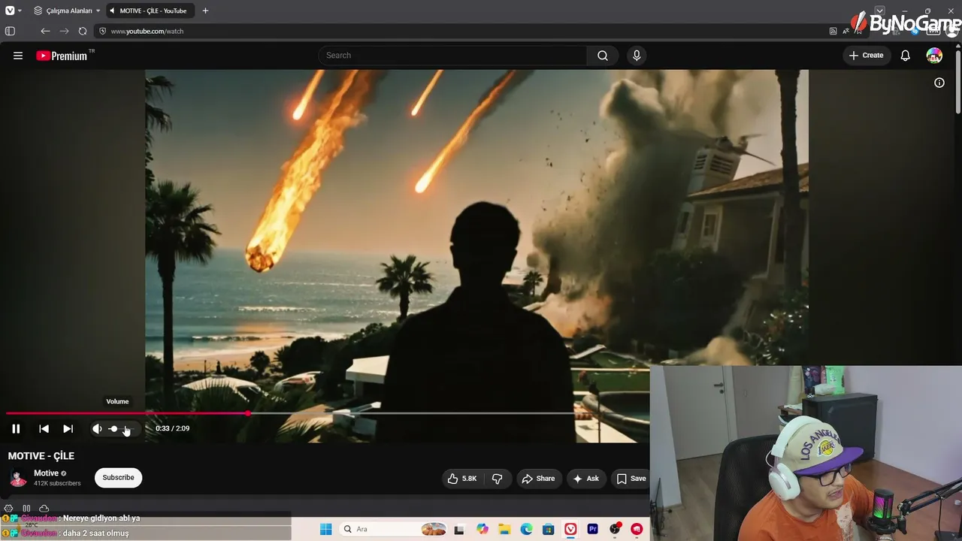
Task: Open Motive channel avatar
Action: [x=18, y=478]
